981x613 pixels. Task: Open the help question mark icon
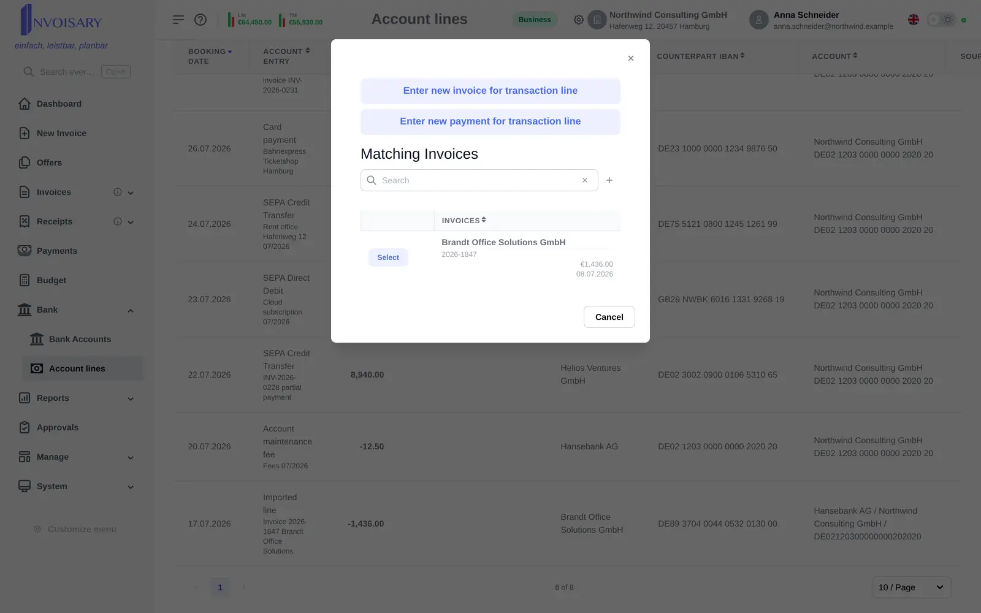200,20
